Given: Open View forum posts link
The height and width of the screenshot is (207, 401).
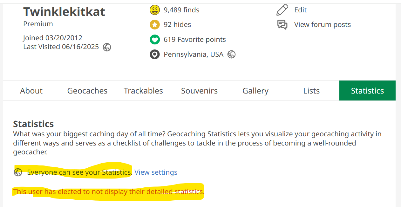Looking at the screenshot, I should pos(323,25).
